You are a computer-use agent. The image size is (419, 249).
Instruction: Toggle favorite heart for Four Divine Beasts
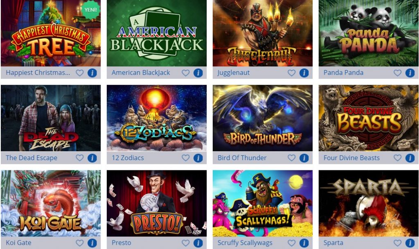(x=397, y=158)
